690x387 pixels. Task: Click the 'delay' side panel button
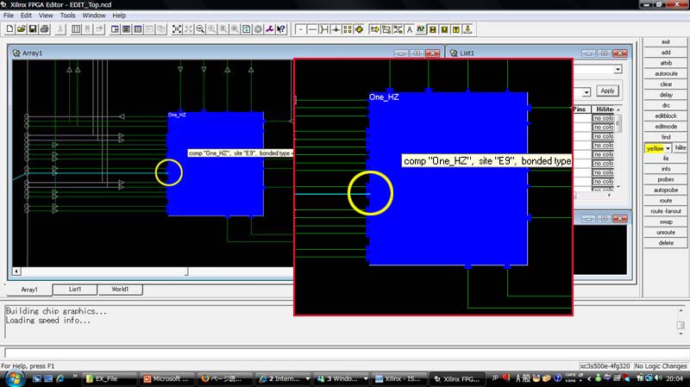[x=665, y=95]
